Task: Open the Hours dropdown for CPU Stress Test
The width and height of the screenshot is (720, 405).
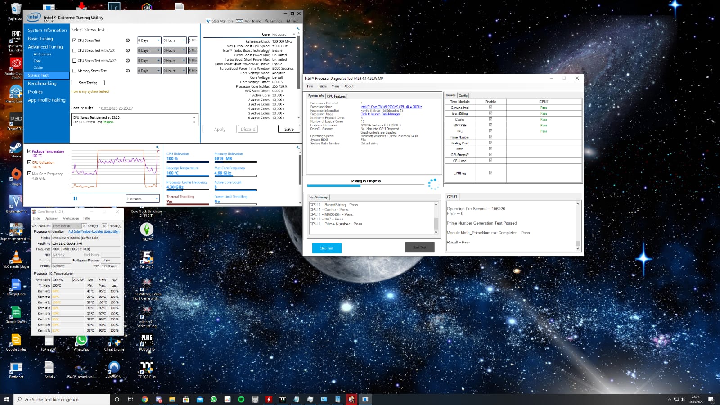Action: point(174,40)
